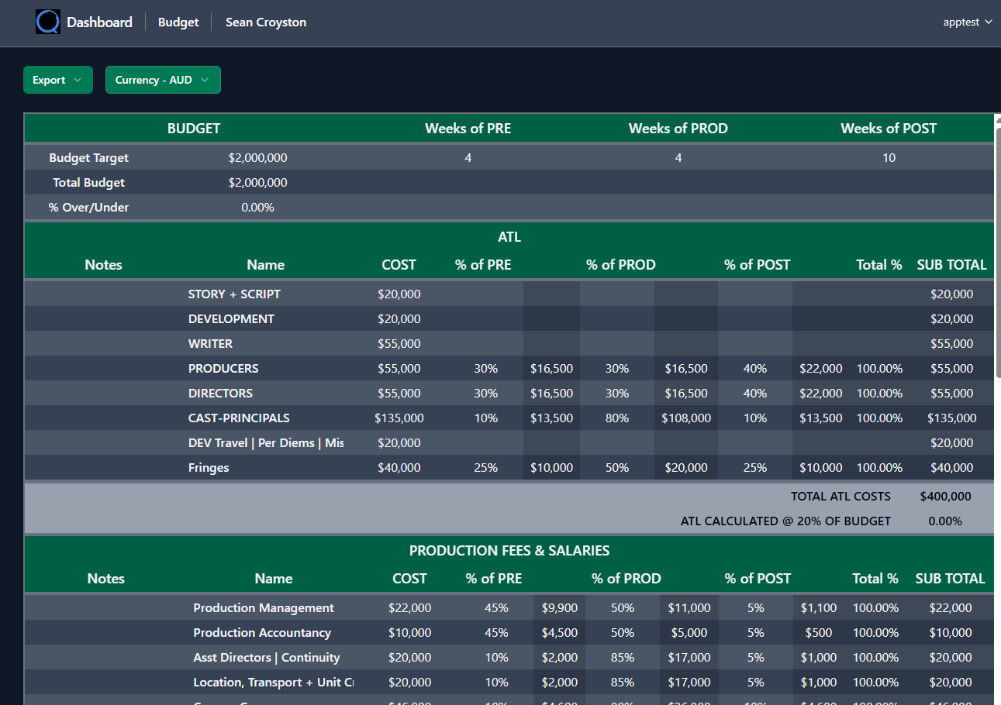The width and height of the screenshot is (1001, 705).
Task: Click the % Over/Under value 0.00%
Action: 257,207
